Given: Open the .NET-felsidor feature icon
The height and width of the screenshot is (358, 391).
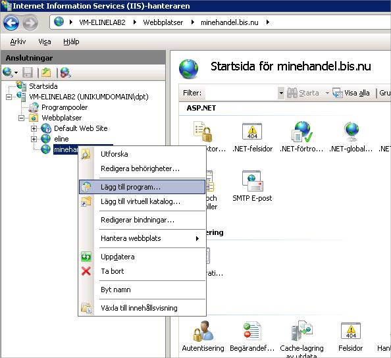Looking at the screenshot, I should pyautogui.click(x=252, y=132).
